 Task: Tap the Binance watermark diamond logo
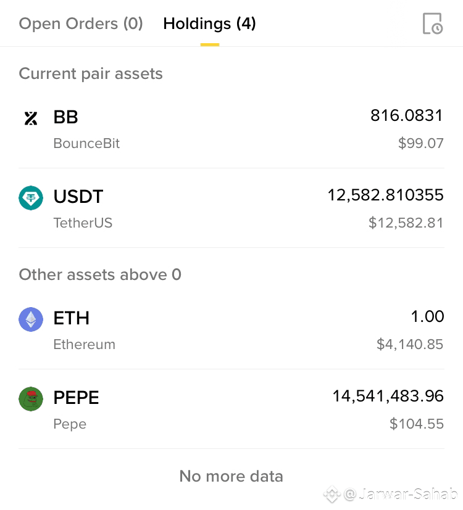coord(332,495)
